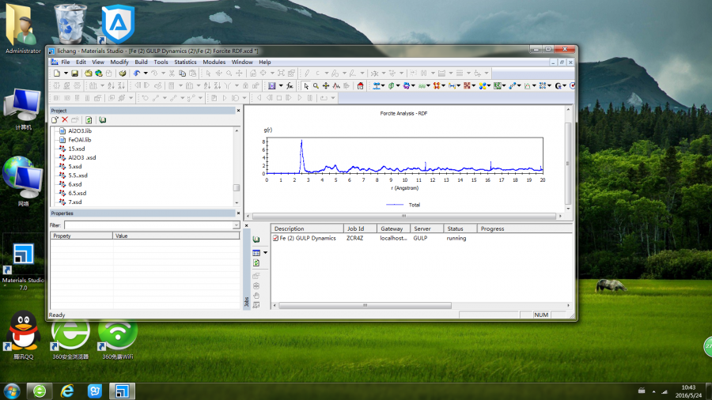Select the arrow pointer selection tool
The height and width of the screenshot is (400, 712).
pos(305,85)
